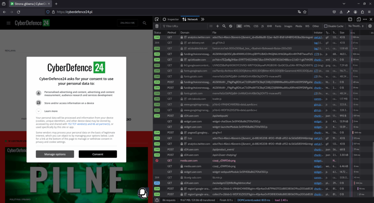The image size is (374, 203).
Task: Switch to the Inspector tab
Action: click(x=171, y=19)
